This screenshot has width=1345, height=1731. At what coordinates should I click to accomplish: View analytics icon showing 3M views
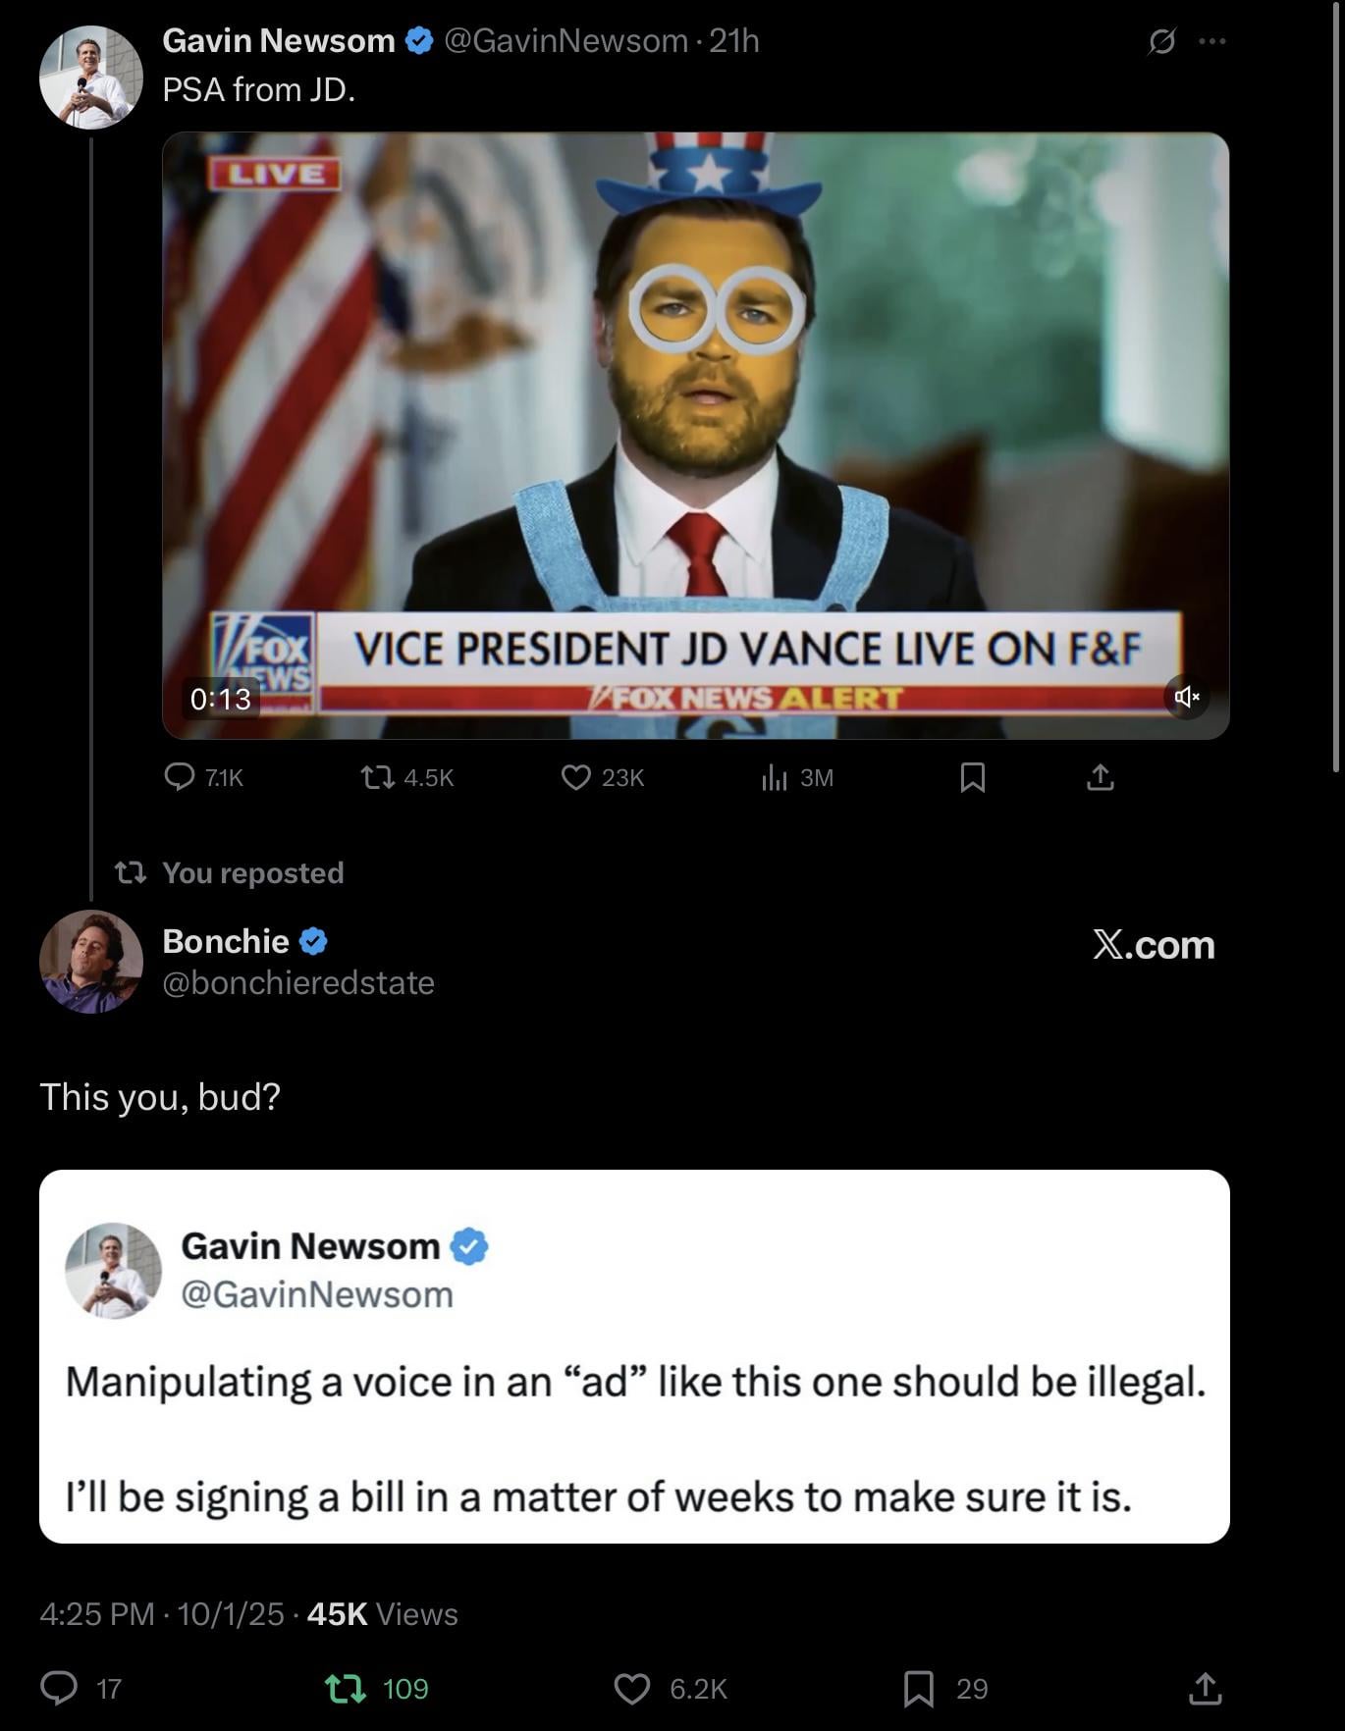coord(775,777)
